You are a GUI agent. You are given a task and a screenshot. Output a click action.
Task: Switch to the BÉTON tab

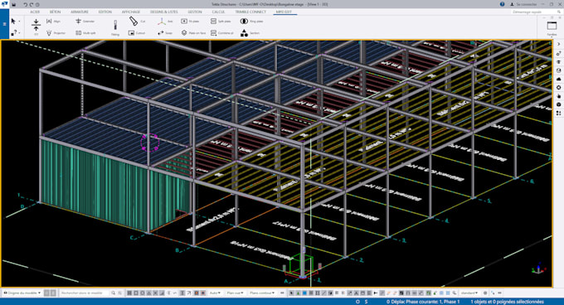[55, 12]
